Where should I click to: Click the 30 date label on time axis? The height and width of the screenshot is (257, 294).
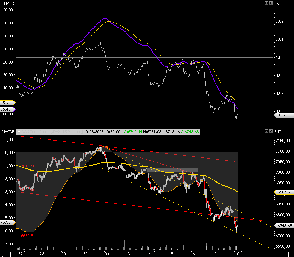pyautogui.click(x=85, y=254)
